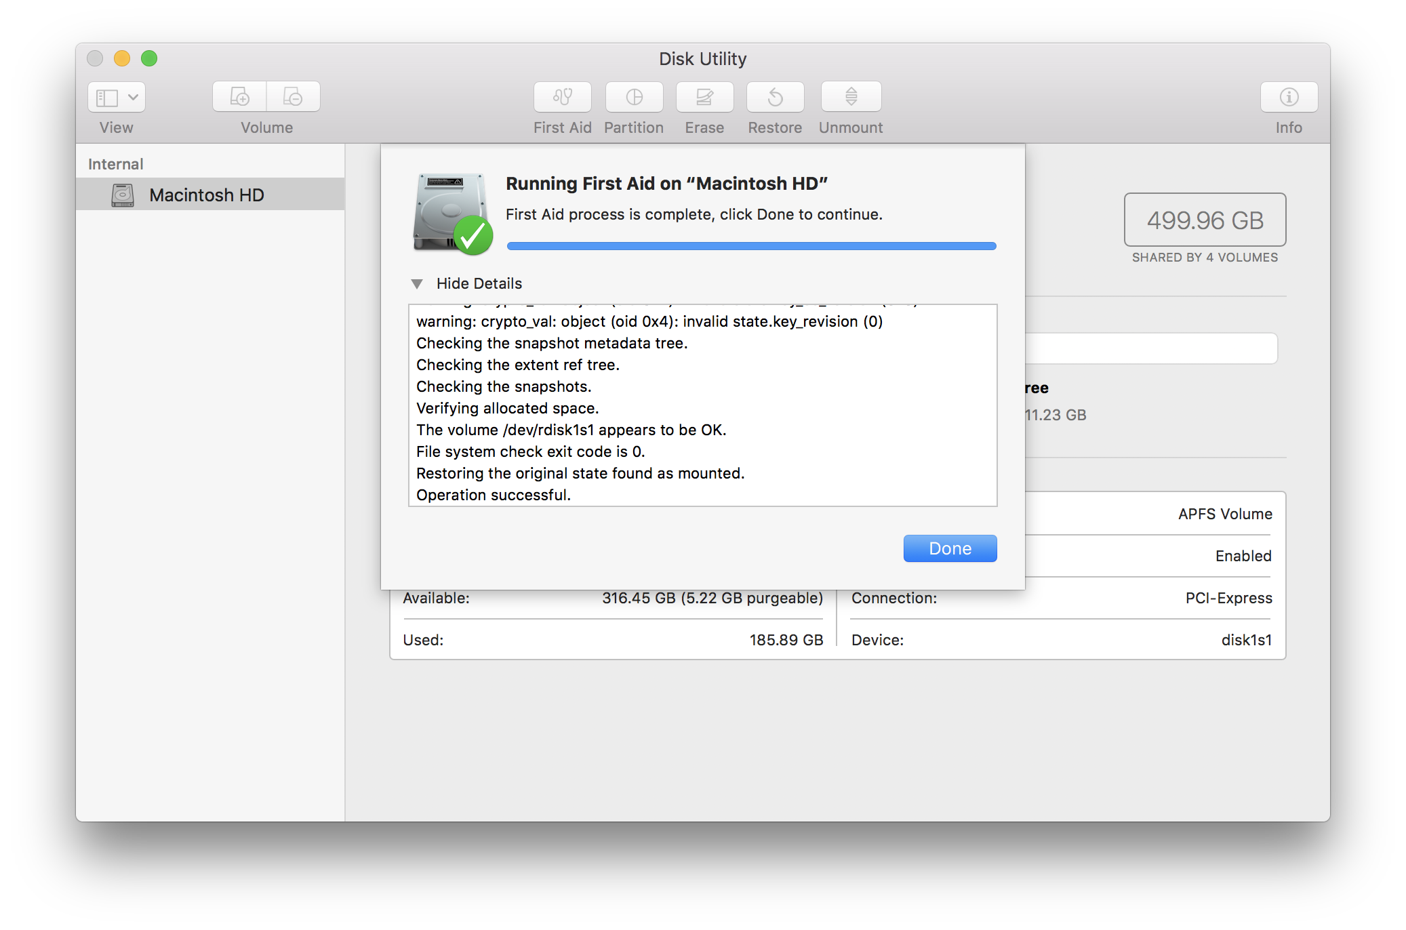
Task: Click 'Verifying allocated space.' log line
Action: [508, 408]
